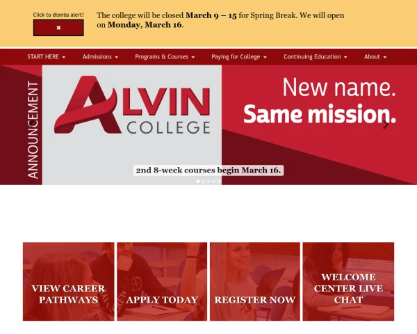Screen dimensions: 417x334
Task: Open the Continuing Education menu
Action: tap(316, 57)
